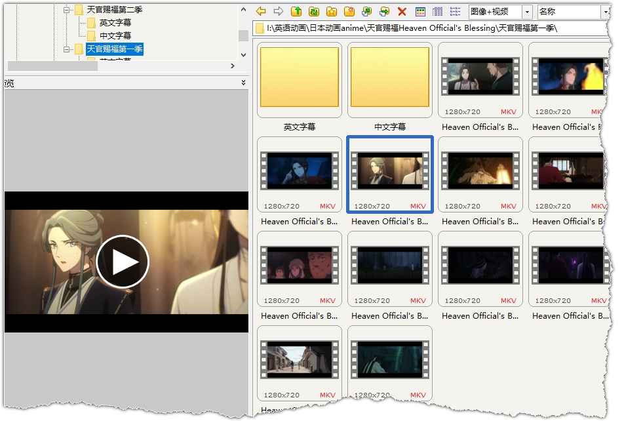Select highlighted 天官赐福第一季 in folder tree

pos(115,49)
